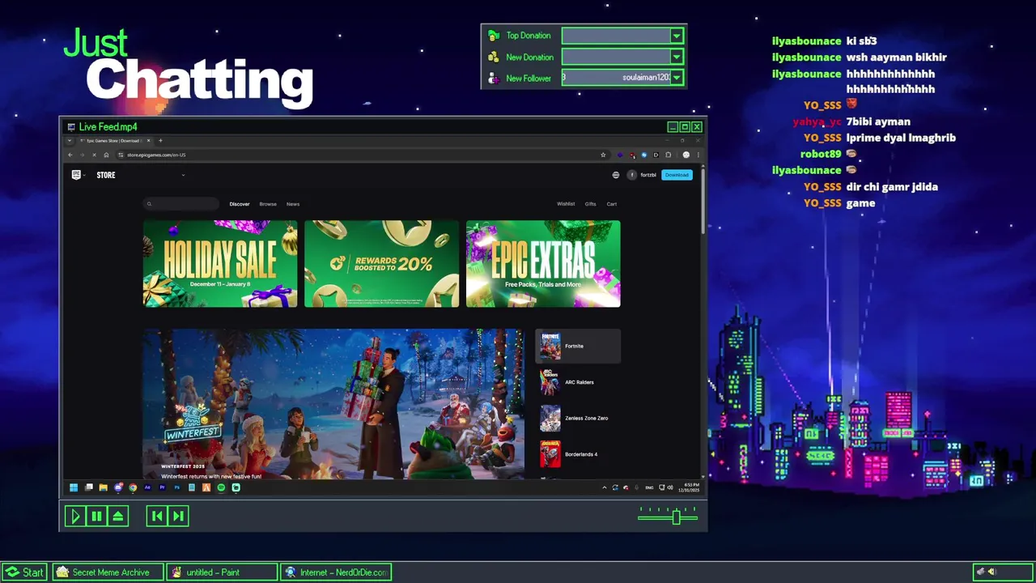Open the Wishlist link
This screenshot has width=1036, height=583.
pos(566,204)
